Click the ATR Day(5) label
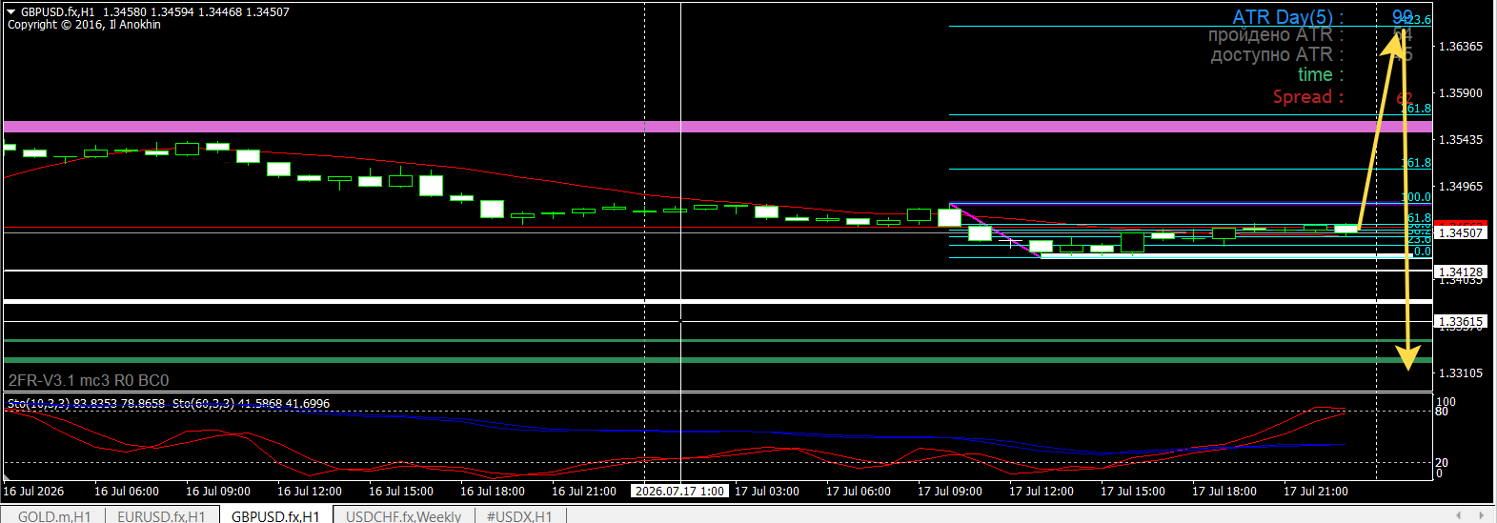Viewport: 1497px width, 523px height. [1287, 17]
